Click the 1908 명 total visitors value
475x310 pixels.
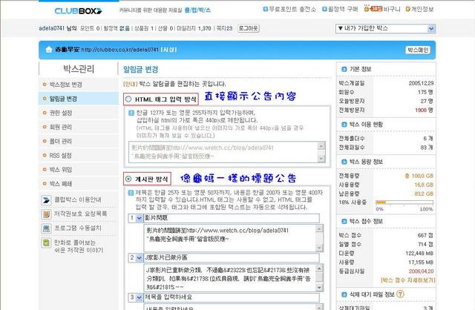[x=424, y=111]
